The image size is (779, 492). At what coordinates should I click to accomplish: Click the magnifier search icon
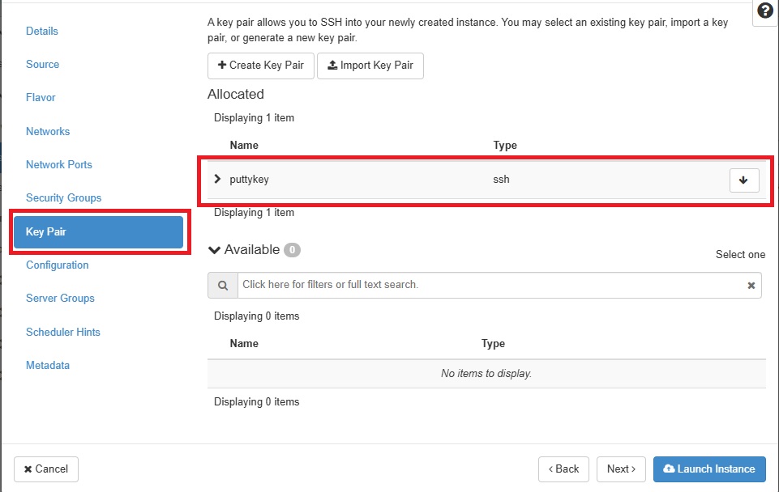(223, 285)
